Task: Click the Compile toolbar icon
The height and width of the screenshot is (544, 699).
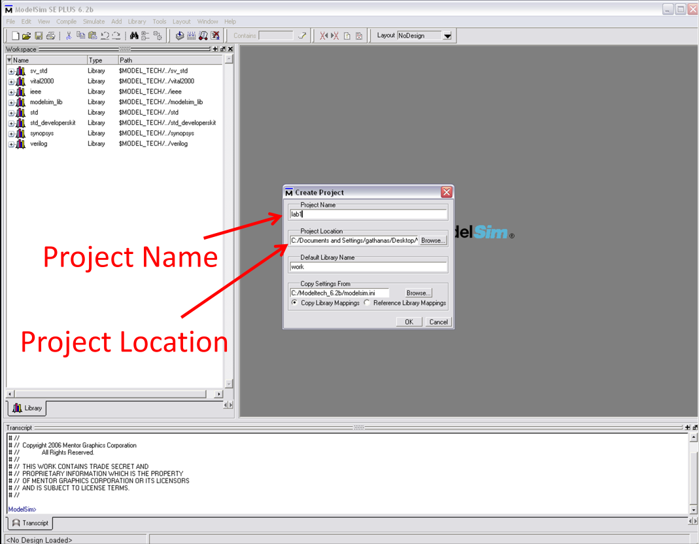Action: (180, 36)
